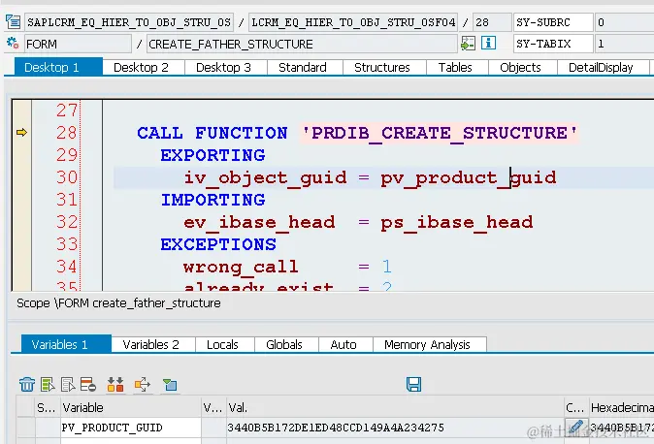654x444 pixels.
Task: Click the PV_PRODUCT_GUID variable name cell
Action: (131, 428)
